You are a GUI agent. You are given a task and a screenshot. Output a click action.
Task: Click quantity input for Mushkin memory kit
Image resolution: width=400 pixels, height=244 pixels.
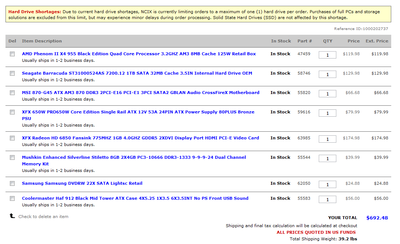328,158
